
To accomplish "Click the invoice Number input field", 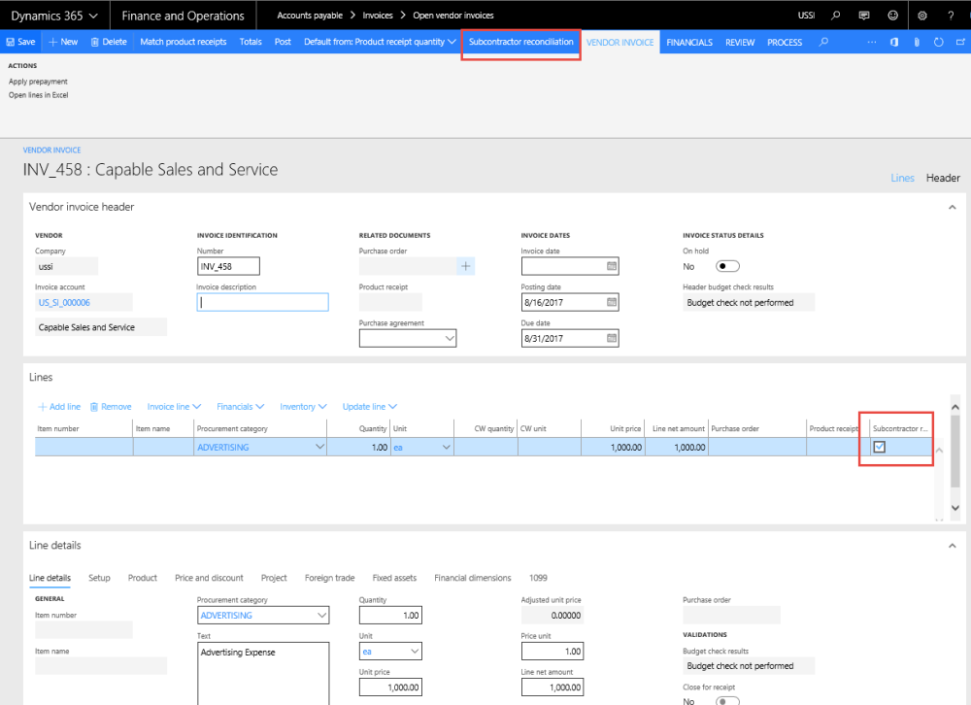I will [x=228, y=266].
